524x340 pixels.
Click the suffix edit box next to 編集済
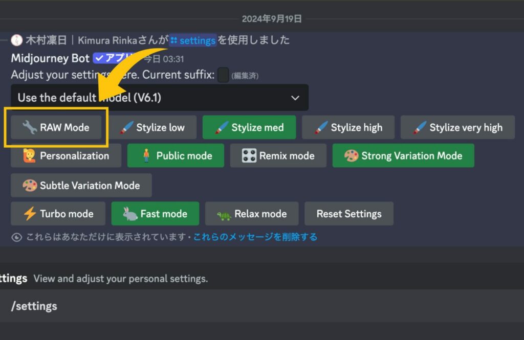(x=224, y=75)
